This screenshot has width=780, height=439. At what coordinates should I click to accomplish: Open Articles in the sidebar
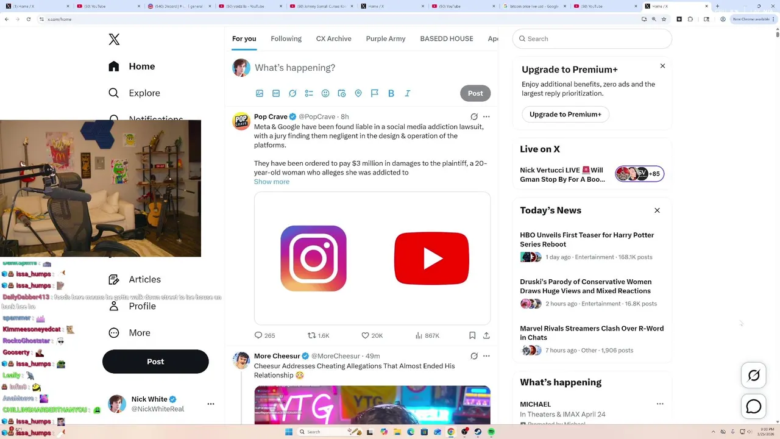click(135, 279)
